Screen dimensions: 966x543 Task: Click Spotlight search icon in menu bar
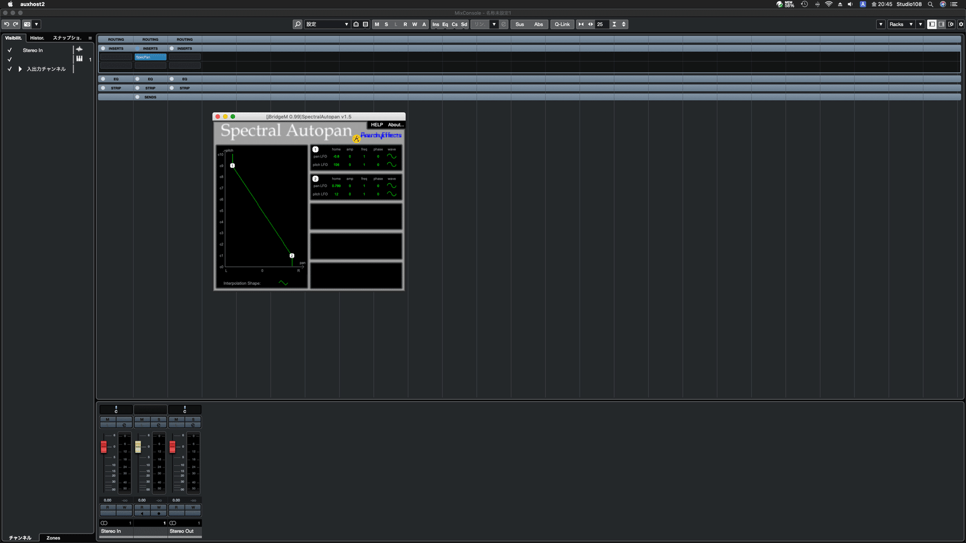point(930,4)
